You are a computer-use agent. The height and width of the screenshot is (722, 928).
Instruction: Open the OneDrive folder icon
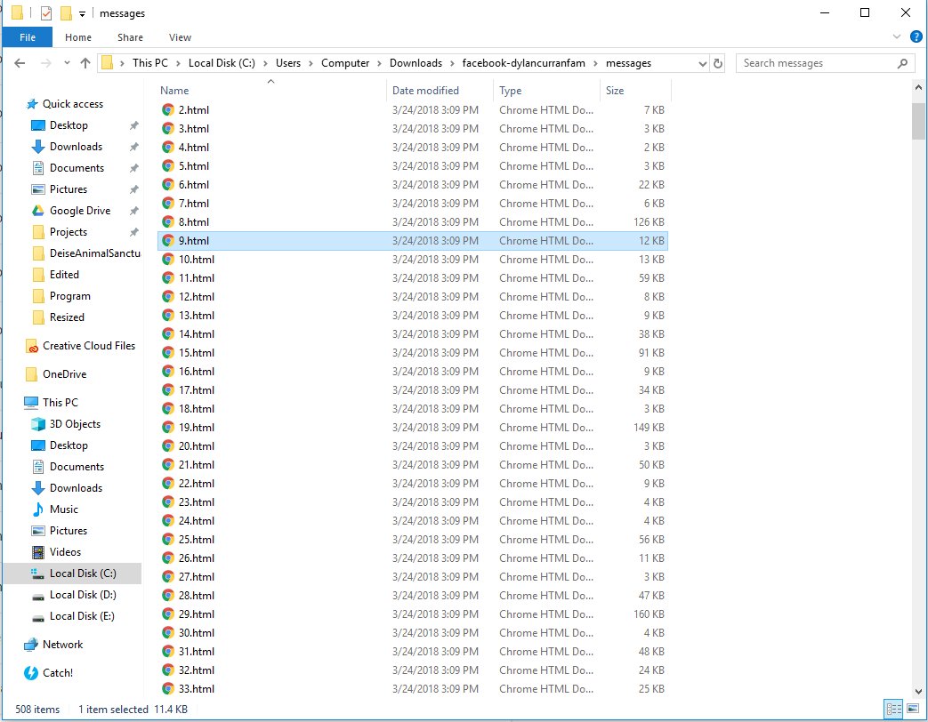[x=32, y=374]
